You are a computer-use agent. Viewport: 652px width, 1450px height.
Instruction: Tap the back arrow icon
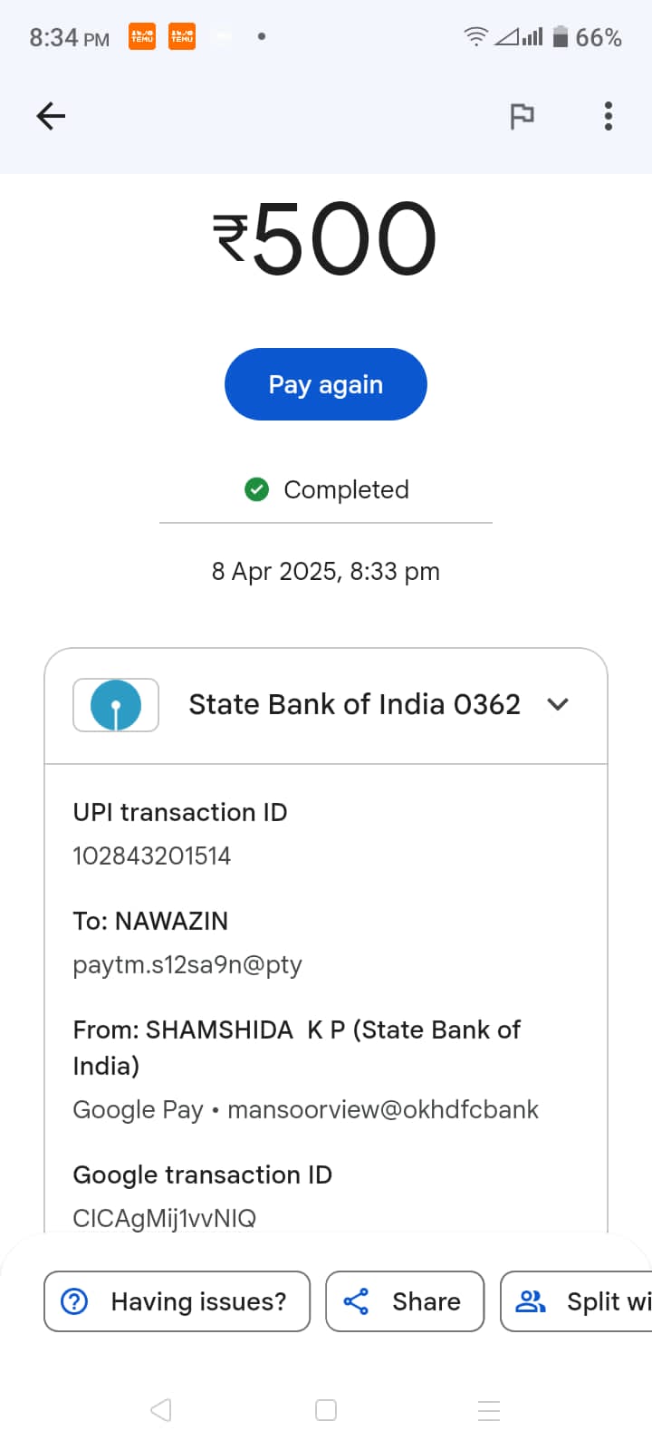(x=51, y=116)
